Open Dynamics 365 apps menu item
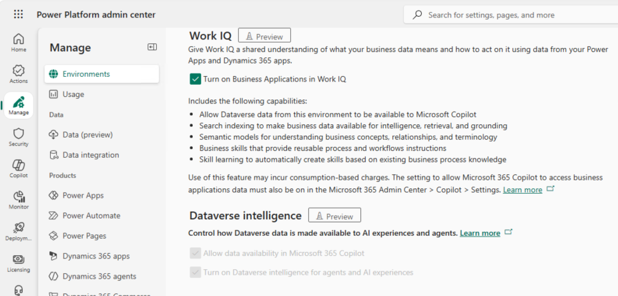Image resolution: width=618 pixels, height=296 pixels. click(101, 256)
